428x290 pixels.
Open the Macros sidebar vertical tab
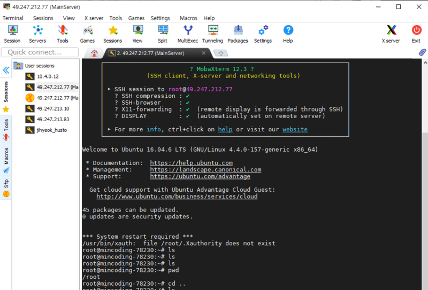click(x=6, y=160)
